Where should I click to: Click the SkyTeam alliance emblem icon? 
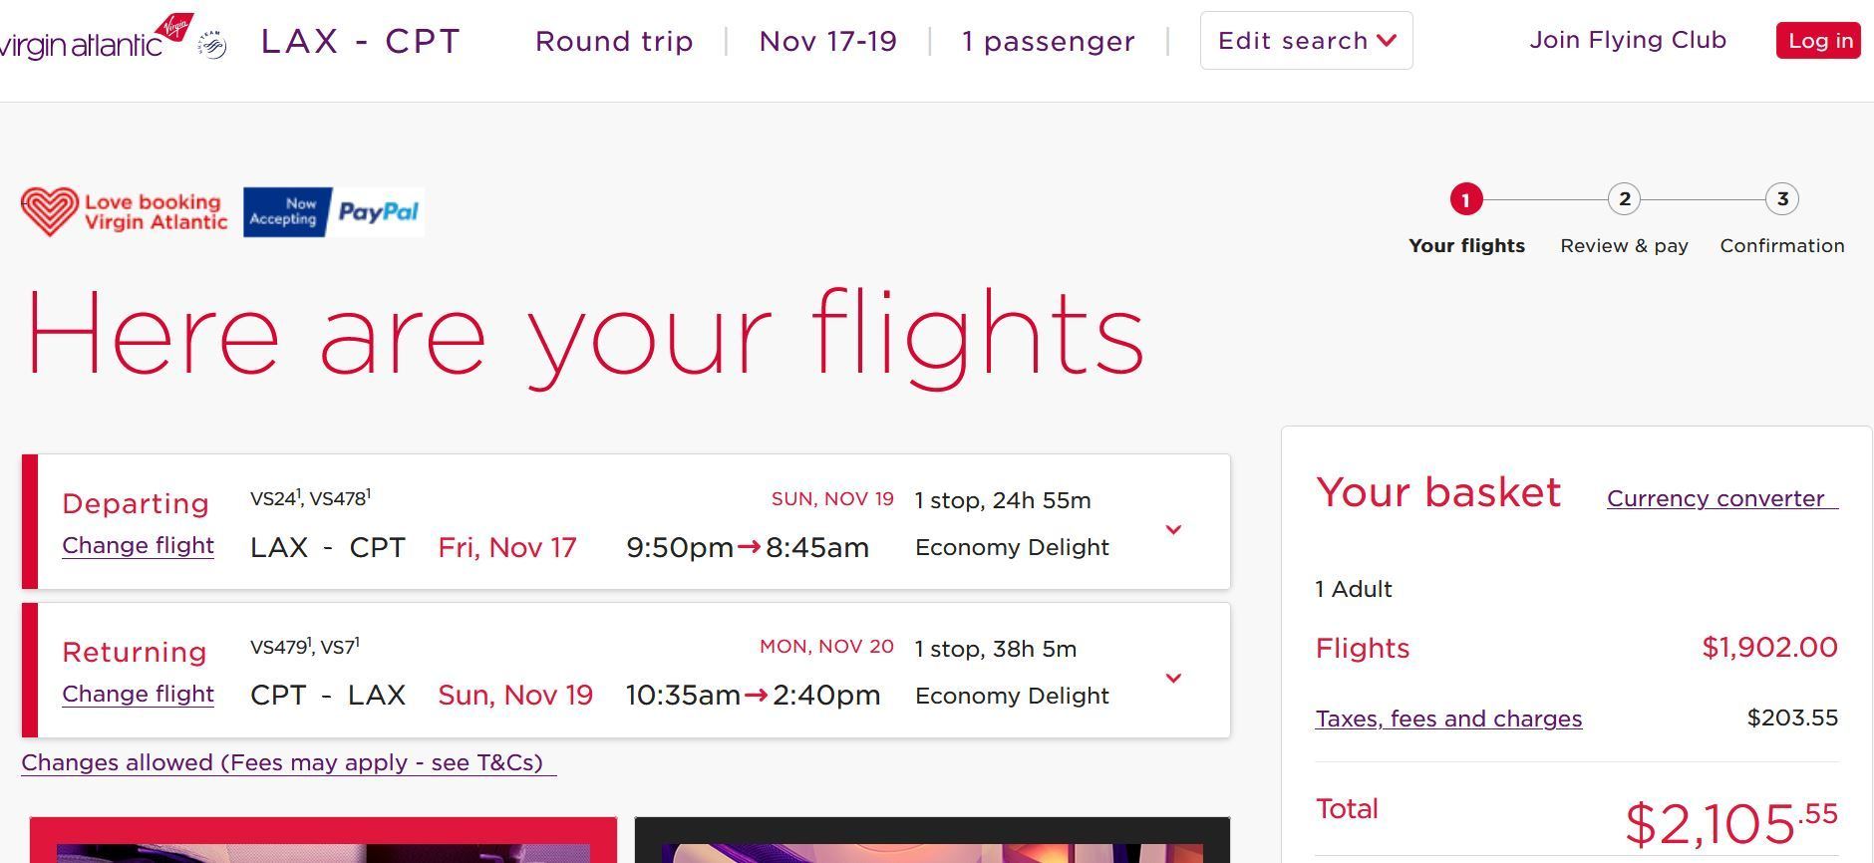click(212, 45)
